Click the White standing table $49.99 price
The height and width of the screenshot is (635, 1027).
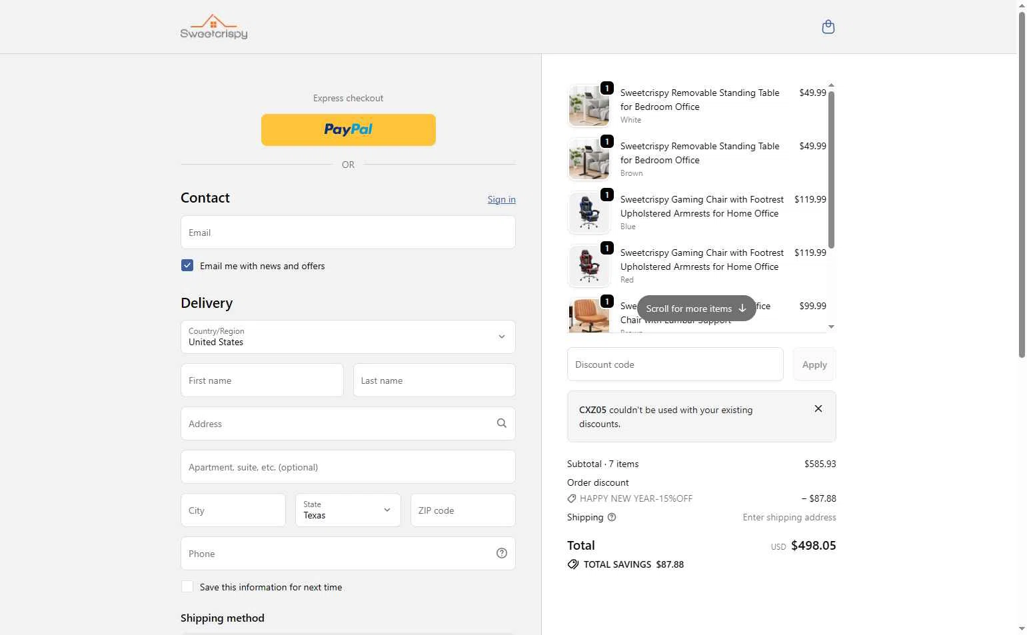tap(812, 93)
